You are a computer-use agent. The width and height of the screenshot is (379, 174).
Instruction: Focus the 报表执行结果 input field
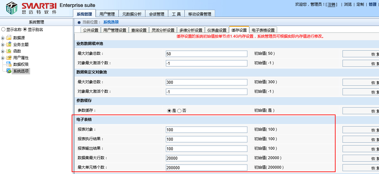coord(207,139)
